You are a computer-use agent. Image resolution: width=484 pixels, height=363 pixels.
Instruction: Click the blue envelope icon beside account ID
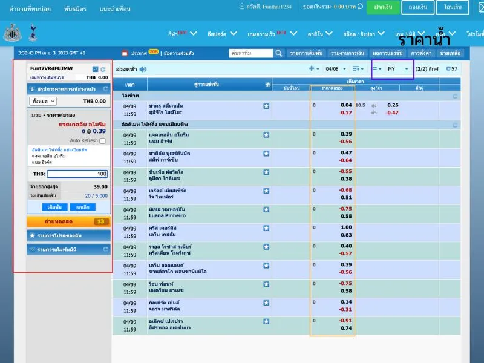point(96,69)
